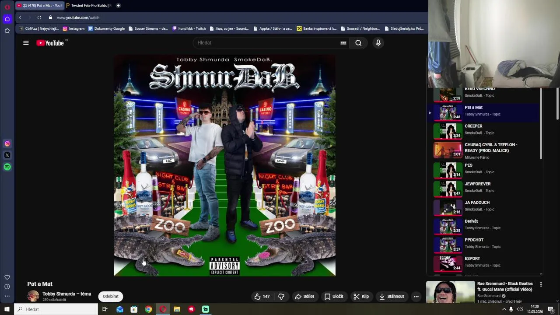The image size is (560, 315).
Task: Like the video with 147 likes
Action: [x=262, y=297]
